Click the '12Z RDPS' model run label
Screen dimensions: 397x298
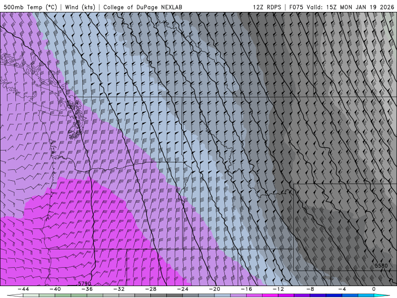point(267,7)
